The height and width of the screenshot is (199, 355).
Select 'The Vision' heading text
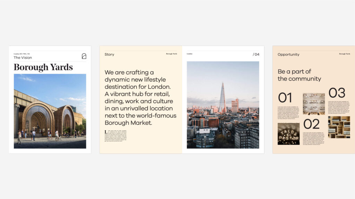coord(23,58)
